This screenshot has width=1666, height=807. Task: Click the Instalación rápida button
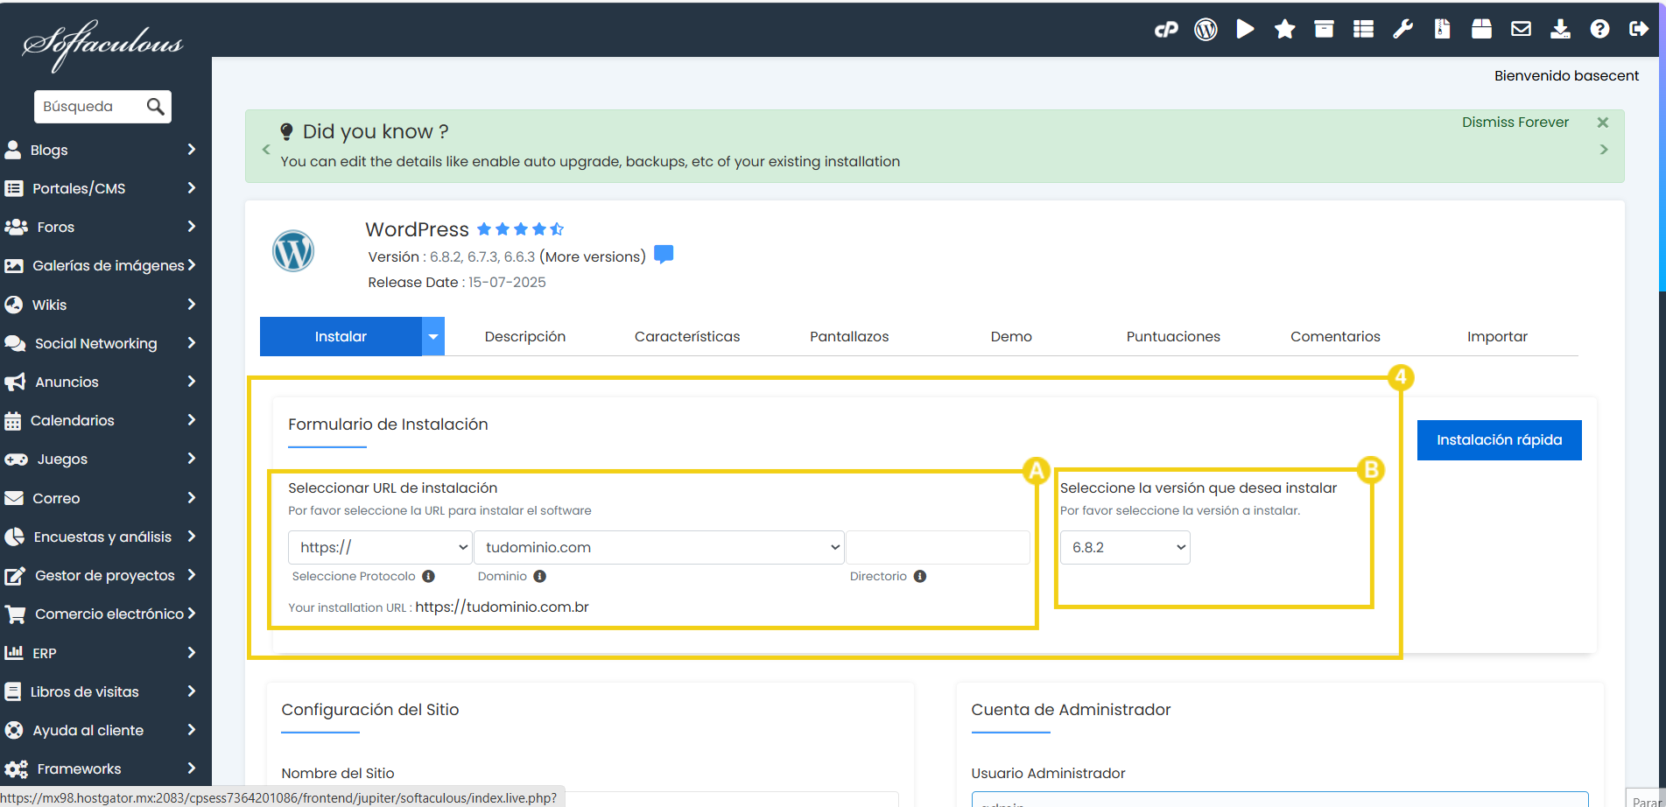1499,439
